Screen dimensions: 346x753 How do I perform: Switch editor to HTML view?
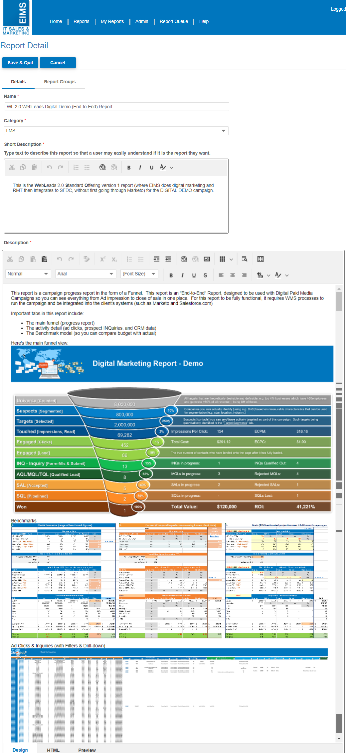point(53,750)
